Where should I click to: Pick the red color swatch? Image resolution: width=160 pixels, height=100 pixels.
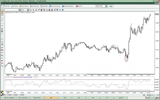1,92
